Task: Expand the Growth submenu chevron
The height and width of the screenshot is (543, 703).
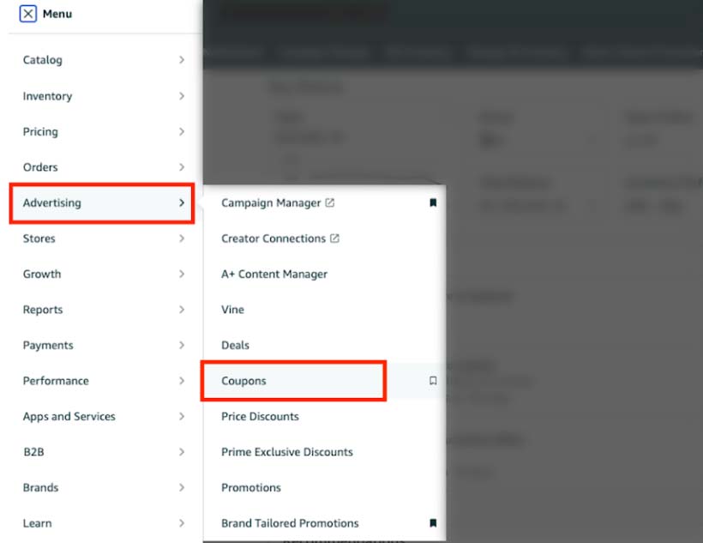Action: 182,275
